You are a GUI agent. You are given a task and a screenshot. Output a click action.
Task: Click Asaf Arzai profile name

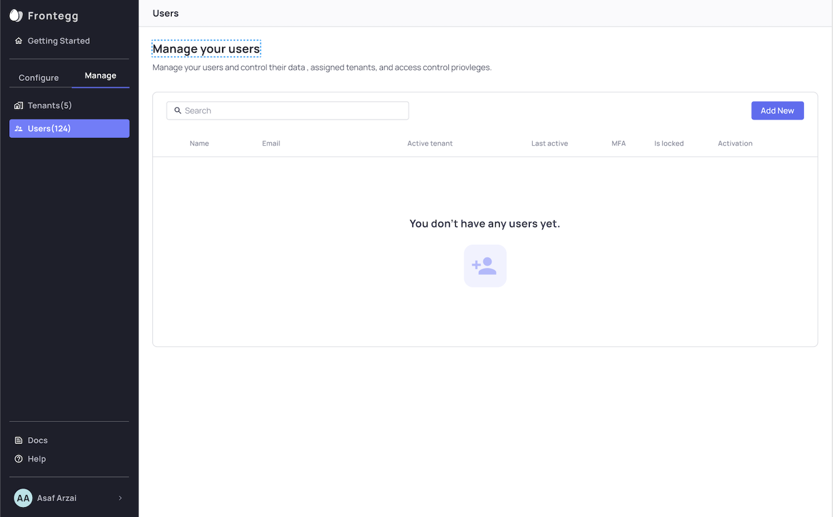pyautogui.click(x=57, y=498)
